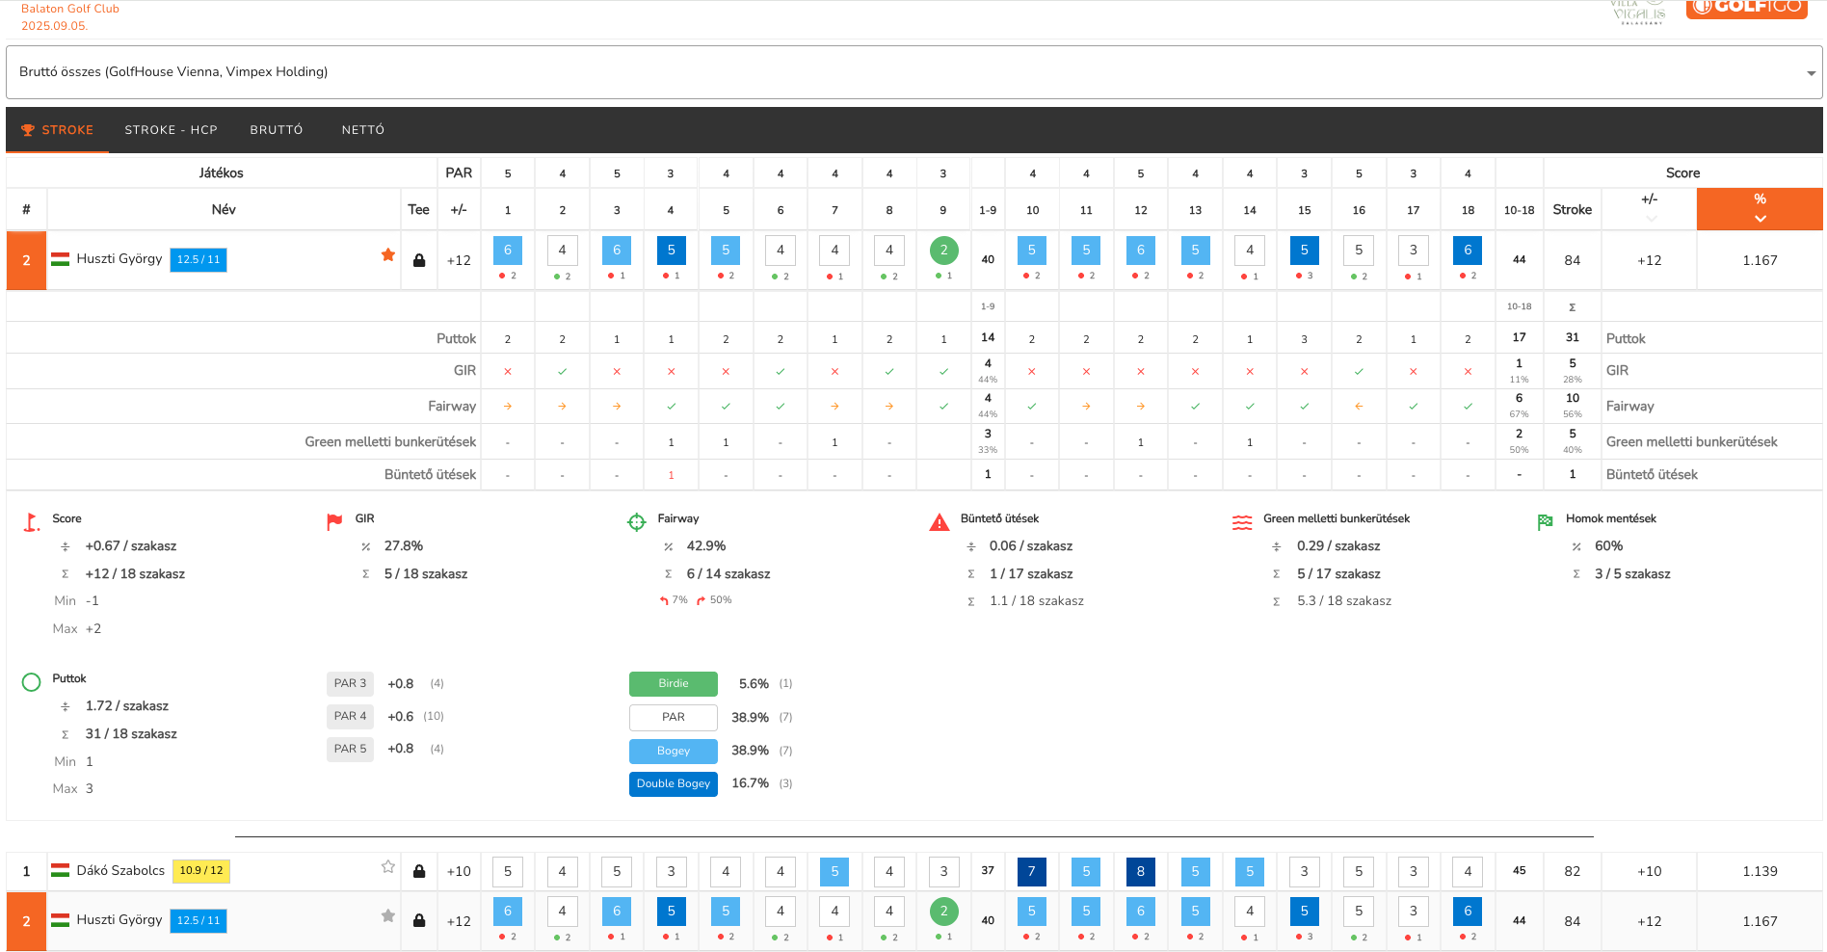
Task: Sort by the Score +/- column chevron
Action: (x=1650, y=218)
